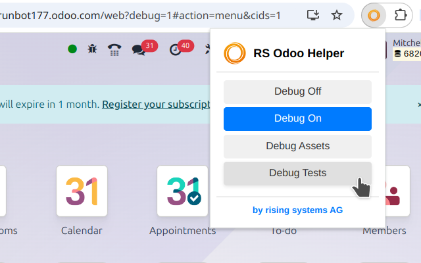Viewport: 421px width, 263px height.
Task: Open the VoIP phone icon
Action: click(x=114, y=50)
